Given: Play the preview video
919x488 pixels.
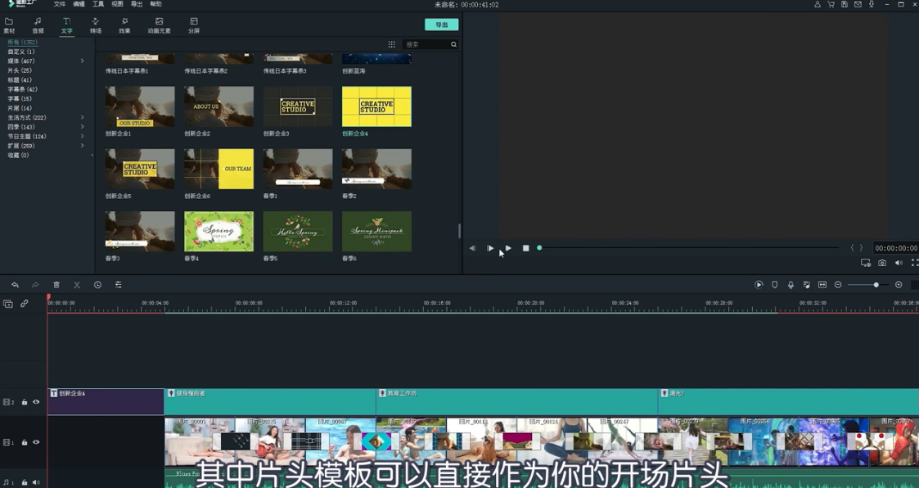Looking at the screenshot, I should (x=508, y=248).
